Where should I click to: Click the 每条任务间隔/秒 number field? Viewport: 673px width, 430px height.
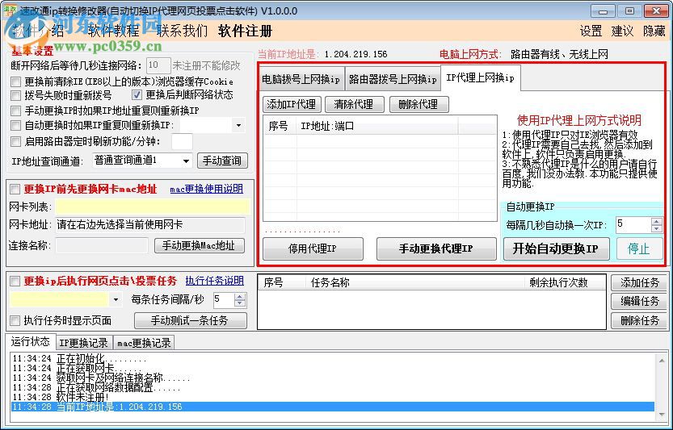point(224,299)
